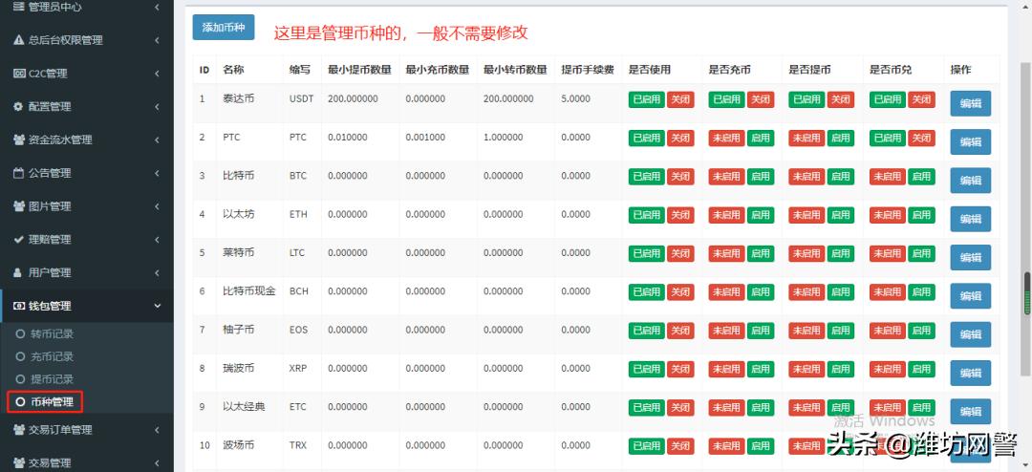Click 启用 under 是否币兑 for XRP
1032x472 pixels.
tap(921, 370)
